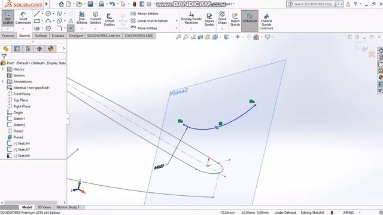Activate Trim Entities
383x215 pixels.
click(82, 18)
